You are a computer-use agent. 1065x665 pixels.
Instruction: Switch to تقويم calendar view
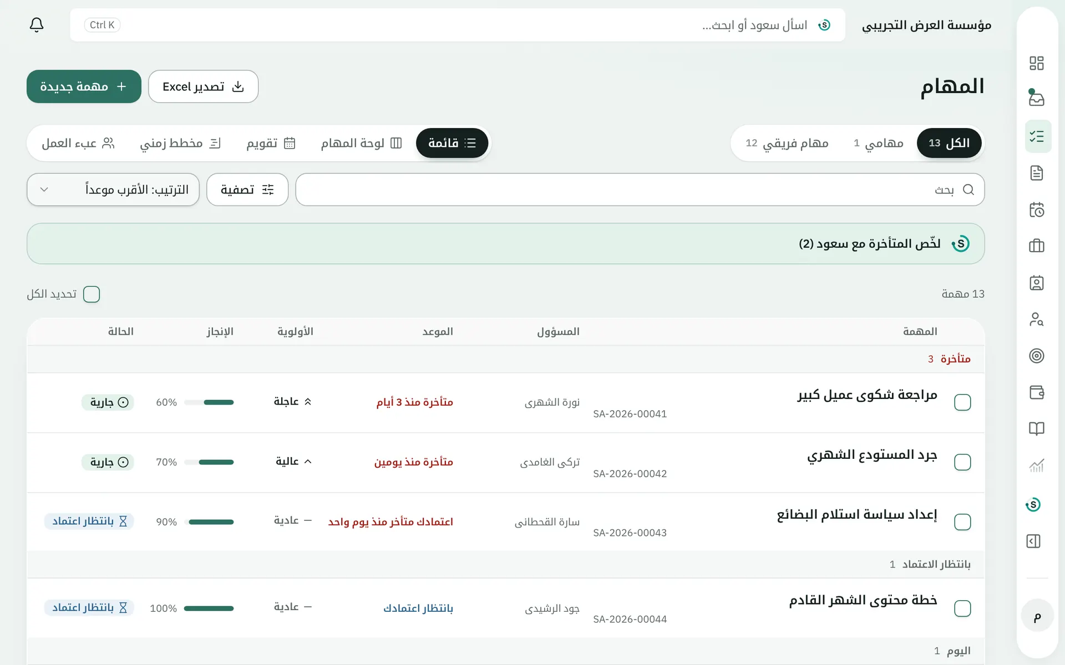[271, 143]
